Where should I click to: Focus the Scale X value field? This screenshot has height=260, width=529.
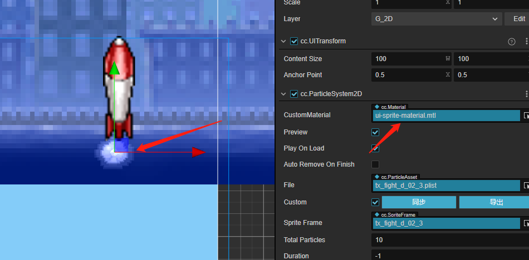412,3
